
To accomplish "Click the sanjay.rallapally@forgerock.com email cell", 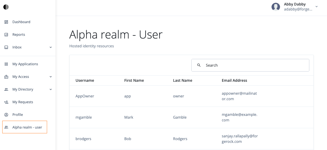I will pos(240,139).
